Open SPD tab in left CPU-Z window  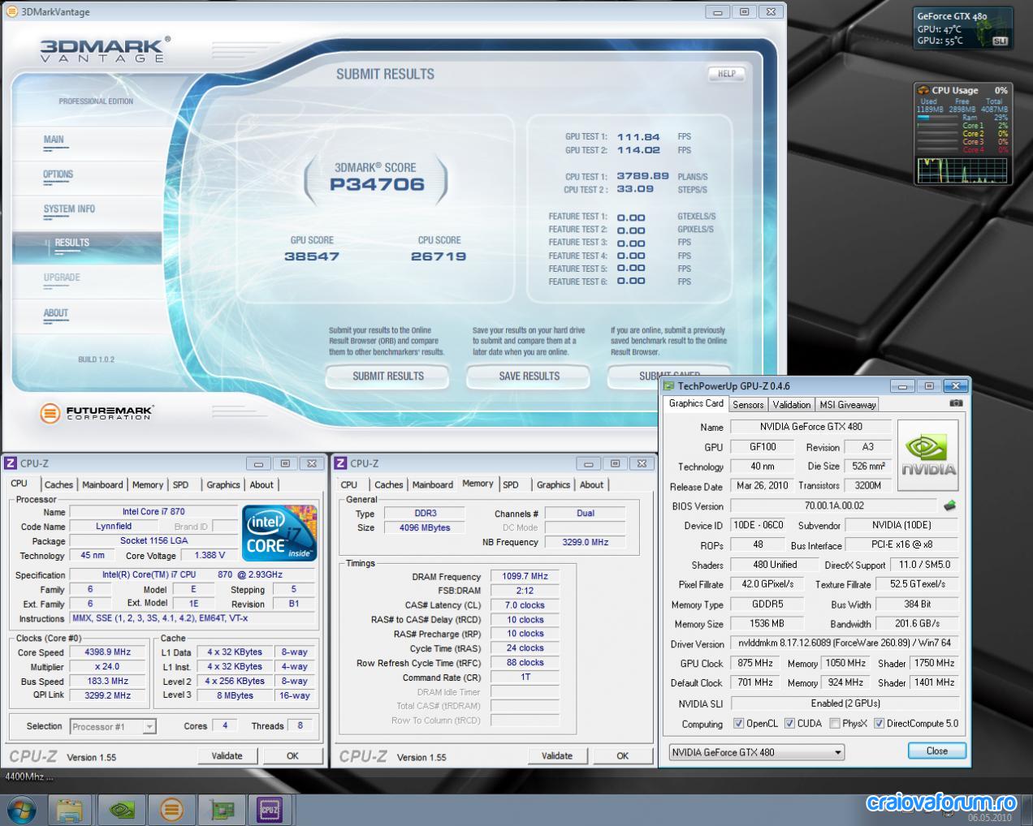pos(180,485)
